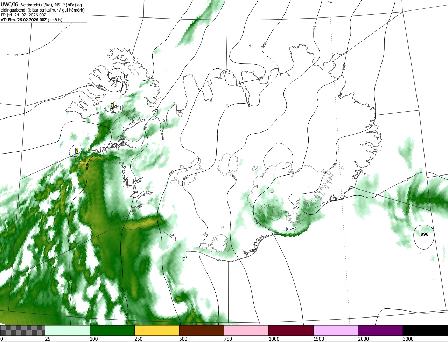Image resolution: width=448 pixels, height=342 pixels.
Task: Click the yellow lightning marker labeled 6
Action: [x=112, y=106]
